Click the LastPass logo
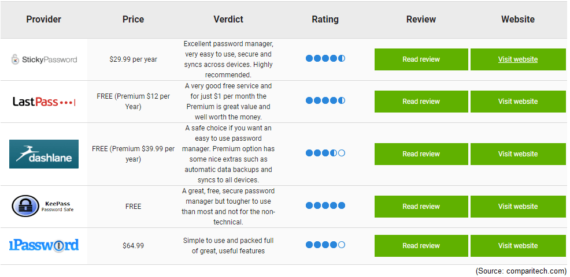 tap(44, 102)
